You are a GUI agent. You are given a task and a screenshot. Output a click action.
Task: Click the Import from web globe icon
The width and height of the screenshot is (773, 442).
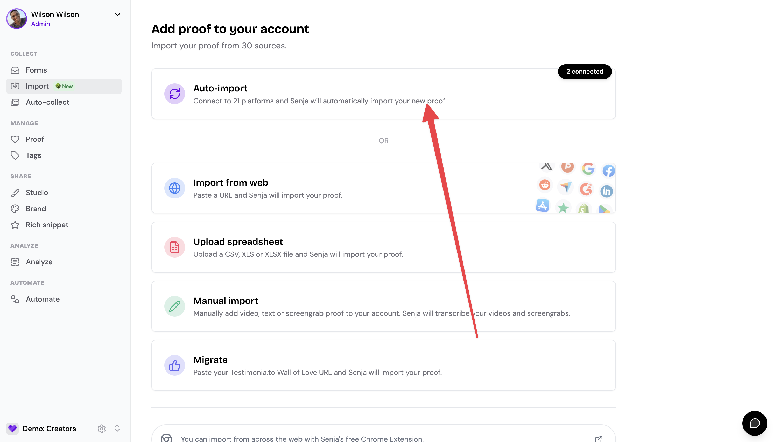pos(175,188)
